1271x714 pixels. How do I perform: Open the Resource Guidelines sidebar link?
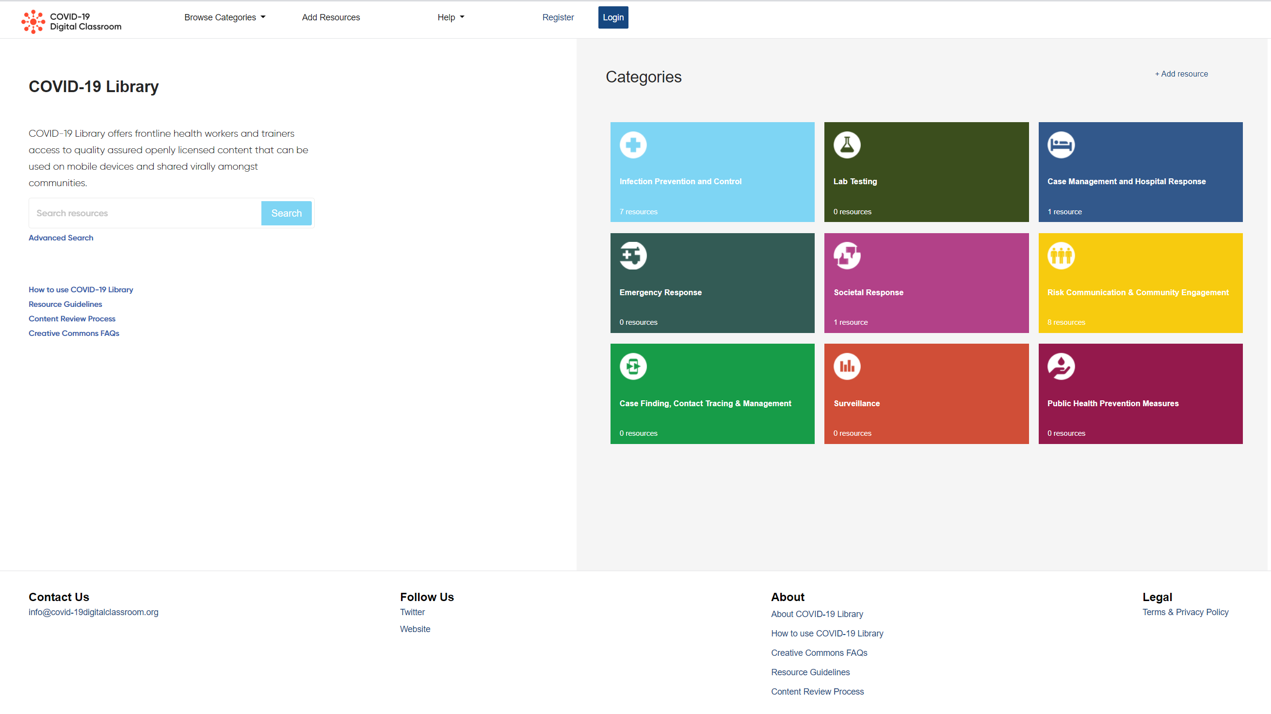[65, 304]
